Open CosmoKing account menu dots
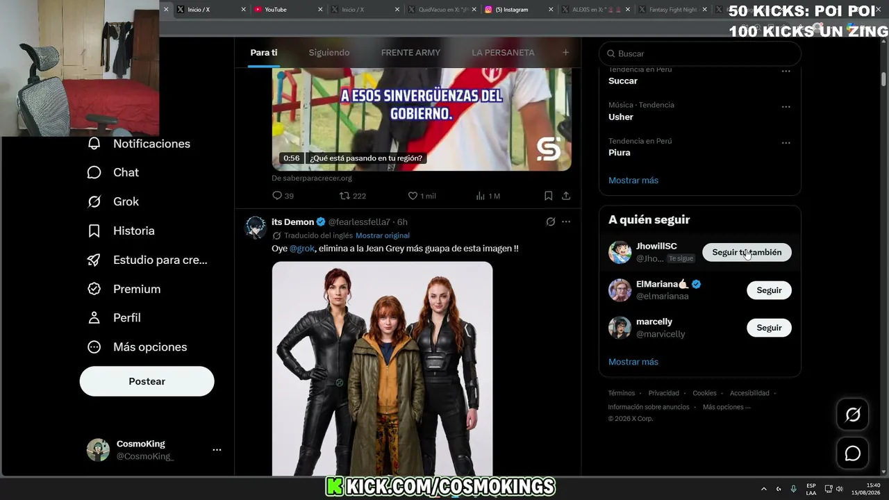The height and width of the screenshot is (500, 889). (x=217, y=450)
